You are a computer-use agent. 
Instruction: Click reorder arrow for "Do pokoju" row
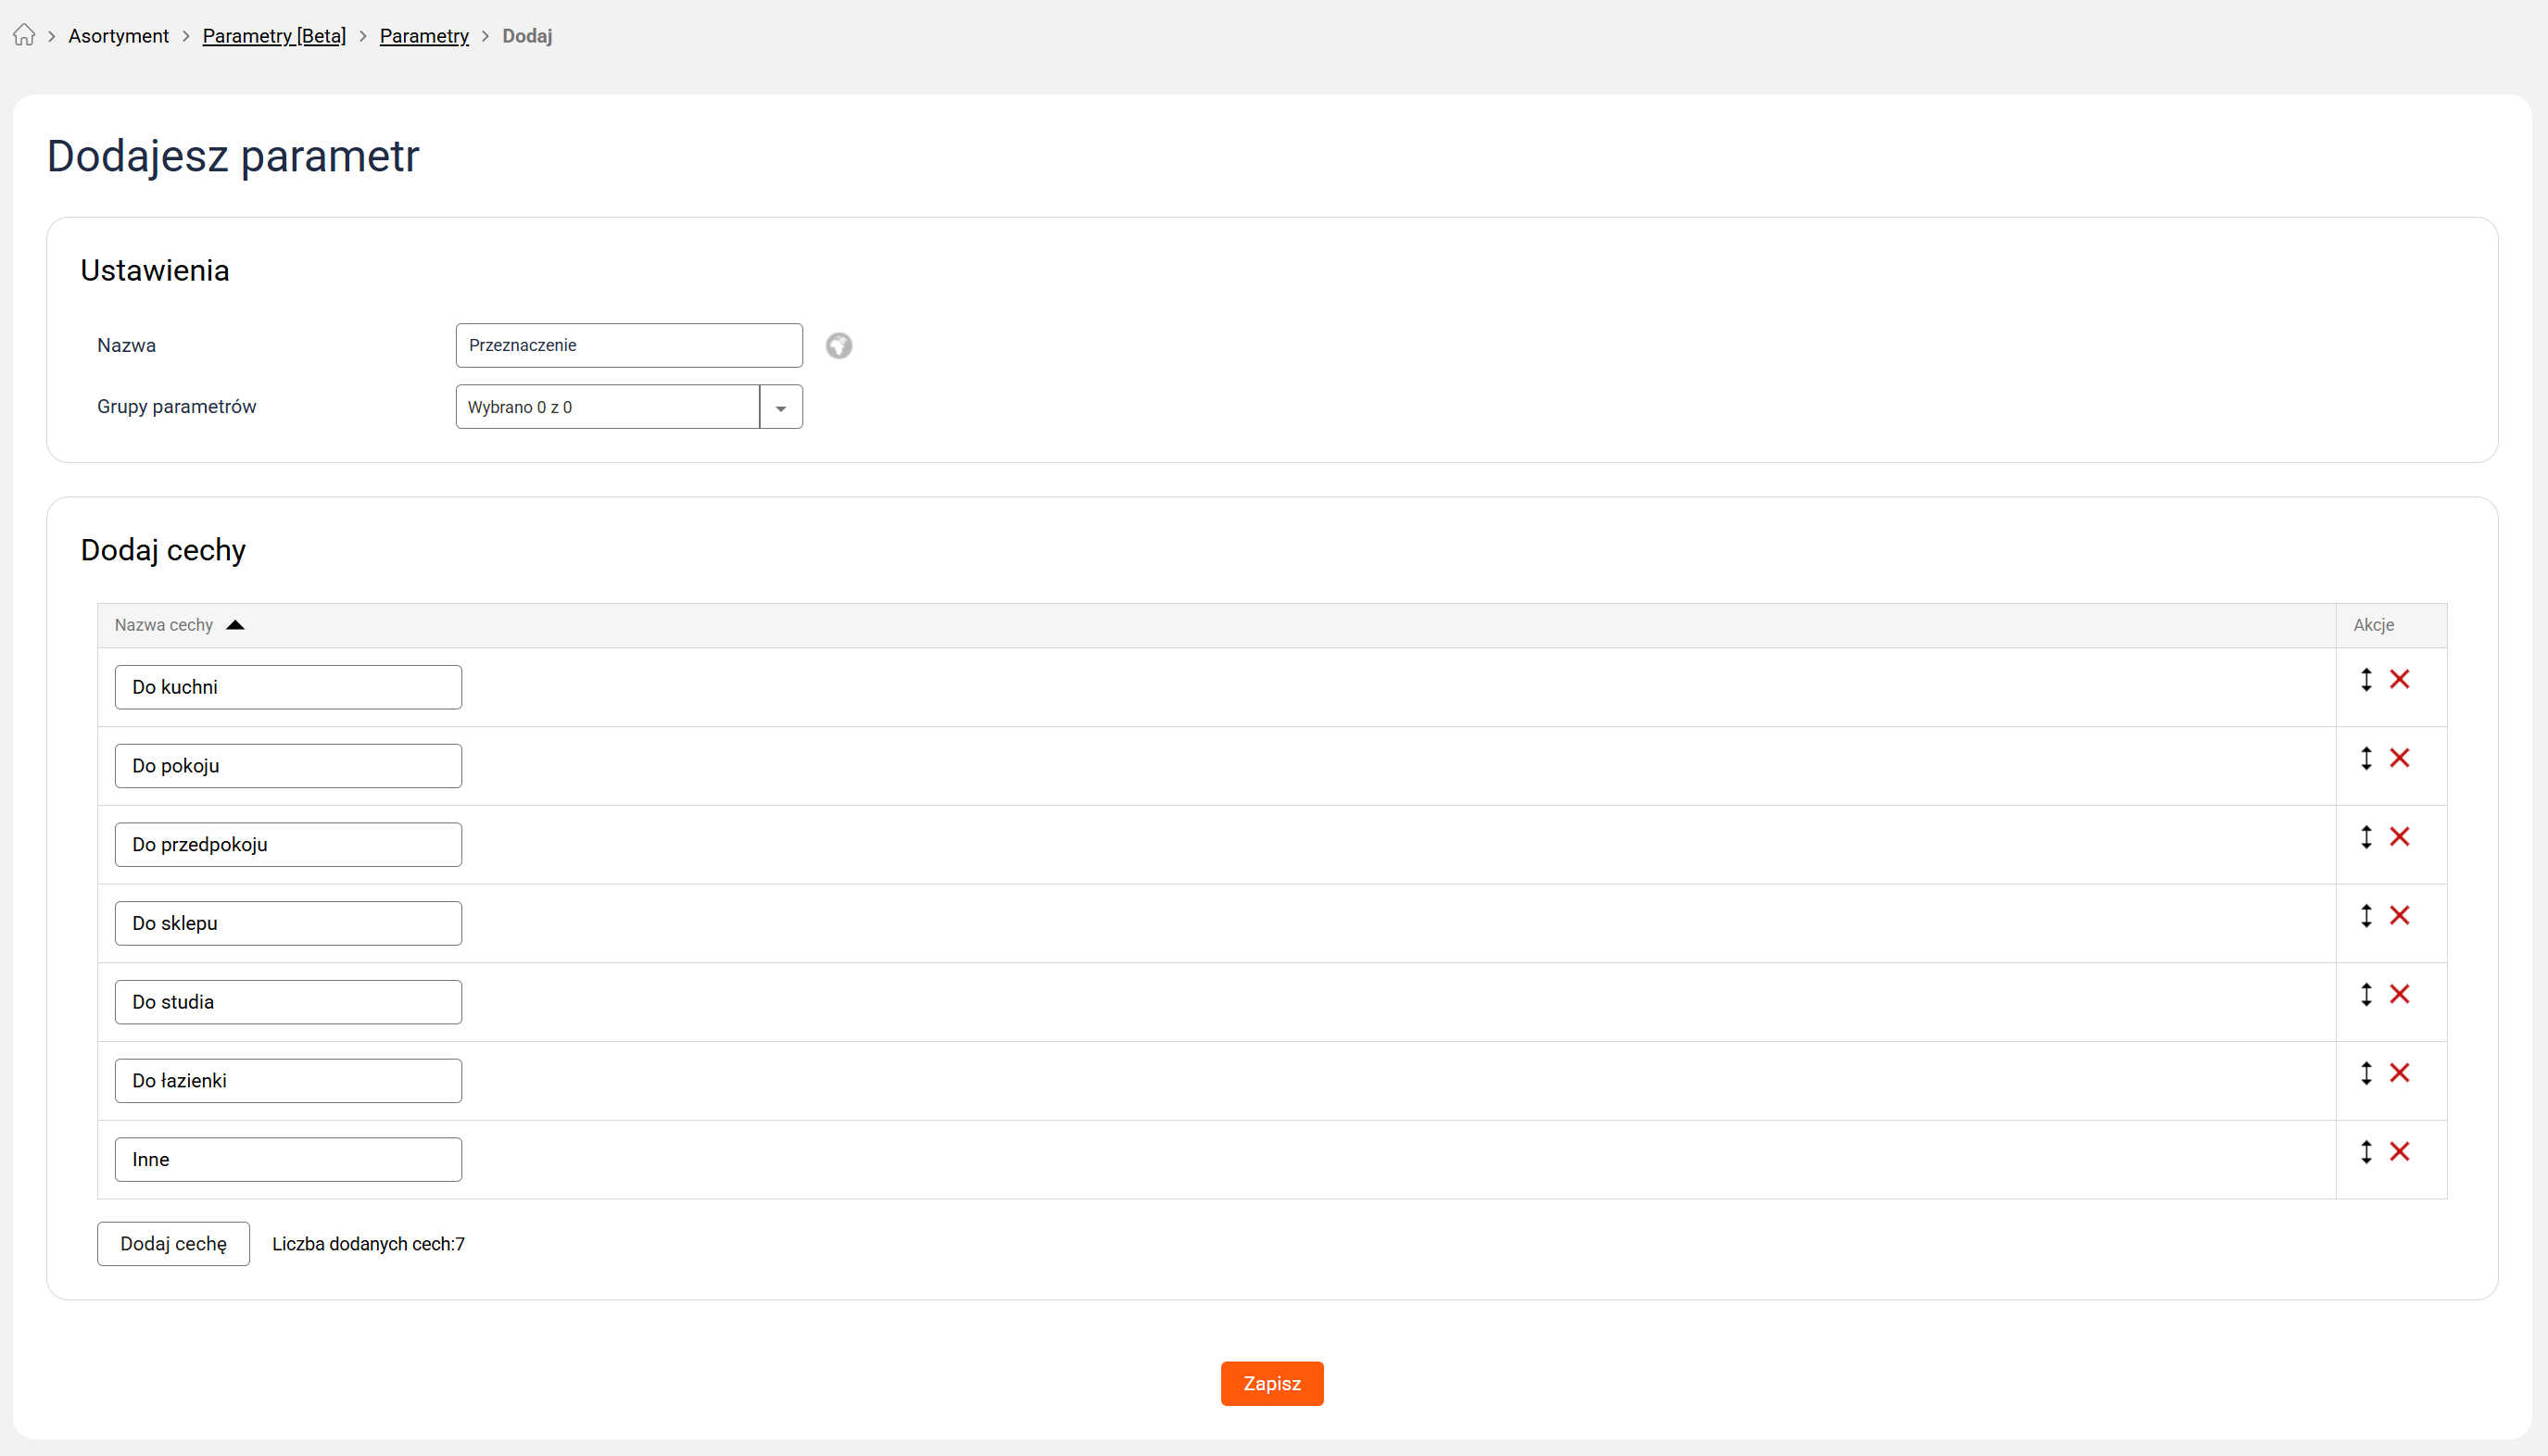[2365, 758]
